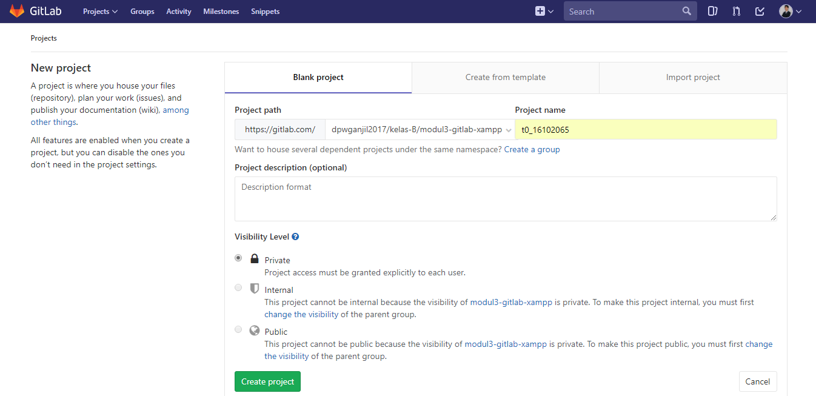
Task: Open the Projects breadcrumb link
Action: (x=44, y=38)
